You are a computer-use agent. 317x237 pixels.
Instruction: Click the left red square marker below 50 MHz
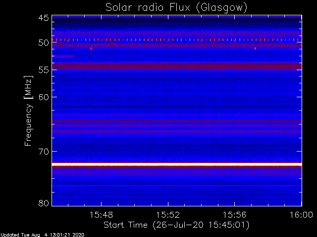[91, 48]
